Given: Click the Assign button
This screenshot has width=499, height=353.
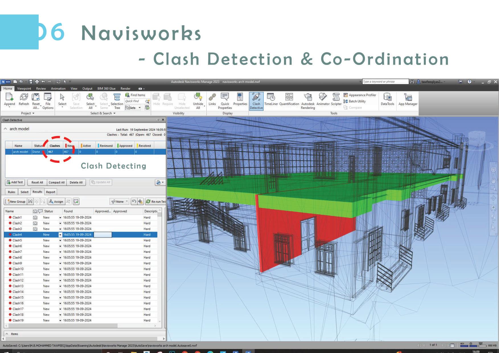Looking at the screenshot, I should point(56,202).
